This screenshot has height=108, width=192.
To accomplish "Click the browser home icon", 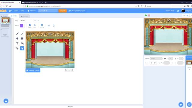I will [10, 6].
